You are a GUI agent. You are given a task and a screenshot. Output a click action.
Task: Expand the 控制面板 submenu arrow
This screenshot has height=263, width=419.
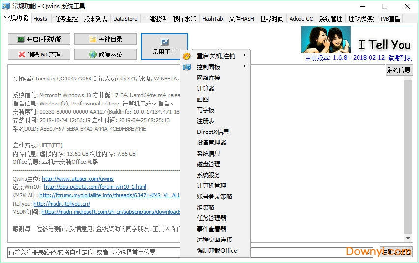pos(244,66)
